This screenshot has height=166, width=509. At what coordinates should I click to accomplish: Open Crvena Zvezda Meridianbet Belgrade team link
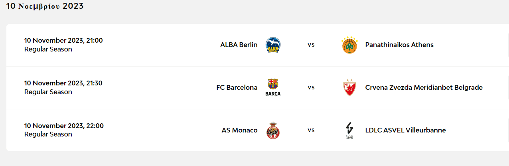(424, 87)
